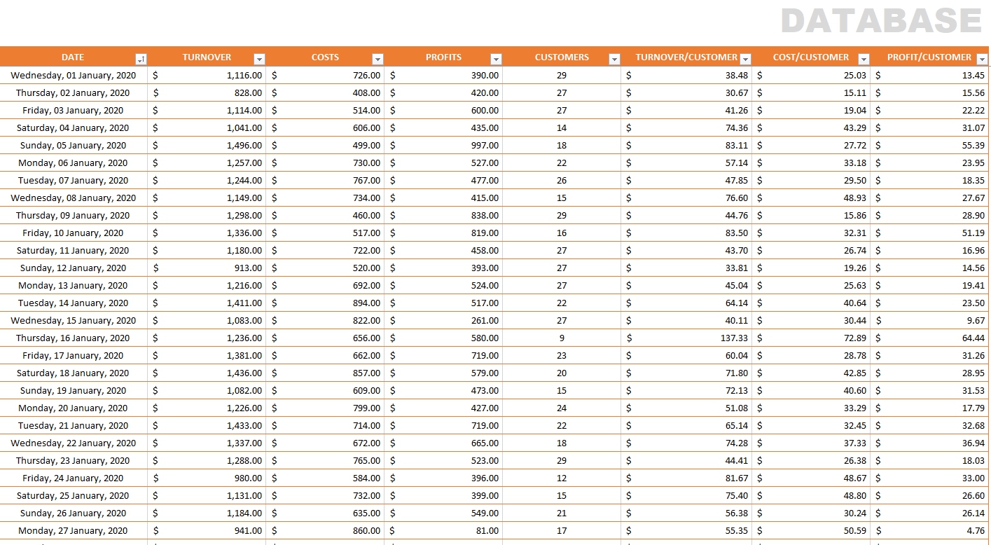Select the PROFITS header cell
The height and width of the screenshot is (545, 991).
[x=443, y=57]
